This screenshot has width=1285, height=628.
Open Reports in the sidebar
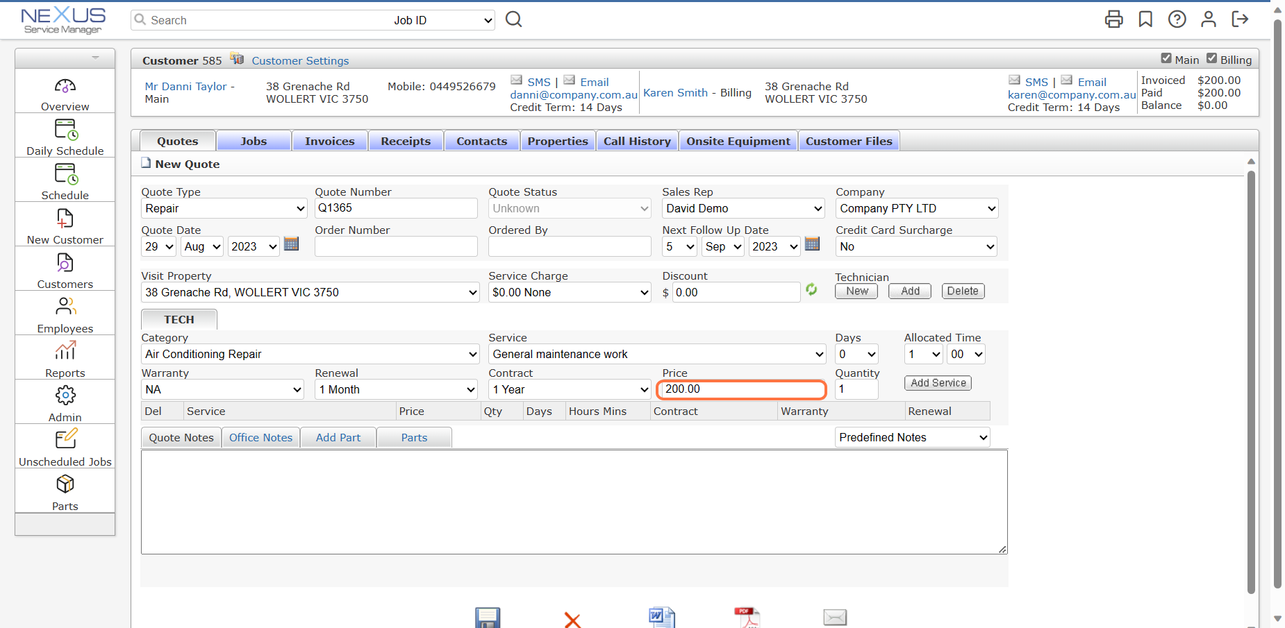pos(65,360)
